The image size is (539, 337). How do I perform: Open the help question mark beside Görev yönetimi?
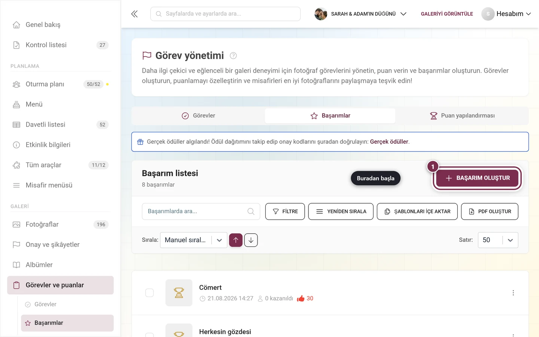[233, 56]
